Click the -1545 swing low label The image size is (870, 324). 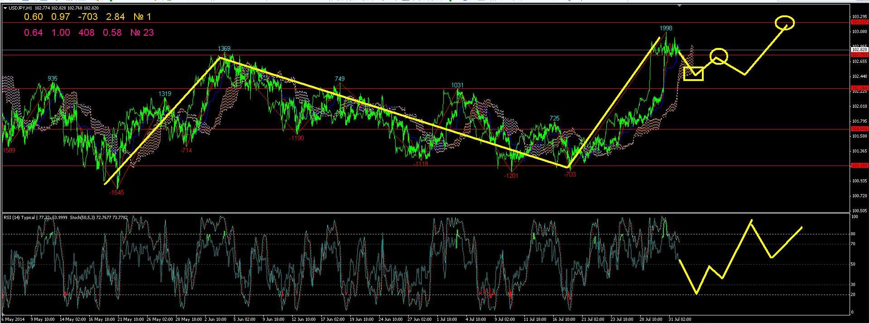(x=116, y=192)
